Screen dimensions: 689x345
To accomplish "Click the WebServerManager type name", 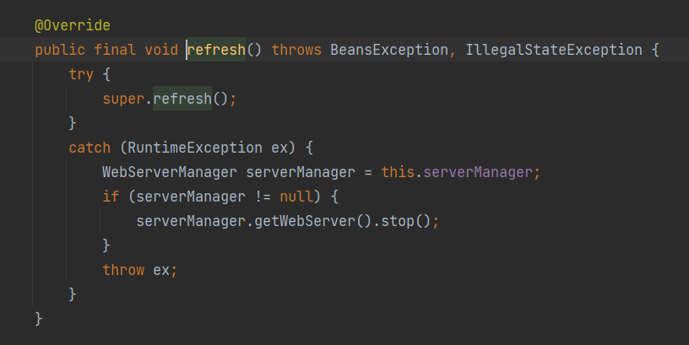I will [170, 172].
